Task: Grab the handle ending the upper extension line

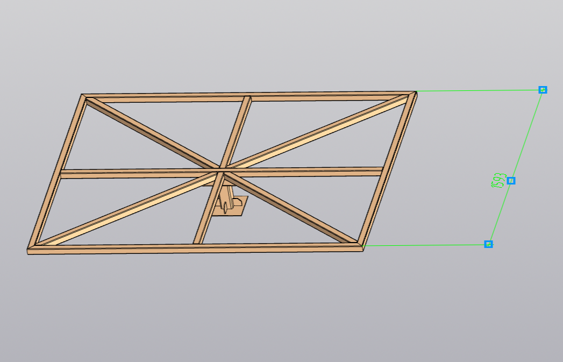Action: point(543,90)
